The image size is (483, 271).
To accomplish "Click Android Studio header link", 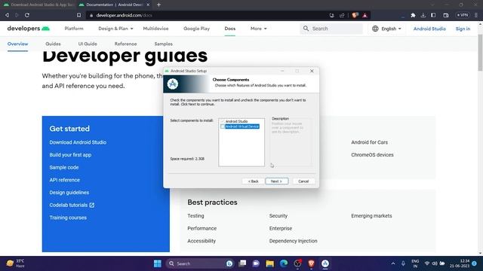I will coord(429,29).
